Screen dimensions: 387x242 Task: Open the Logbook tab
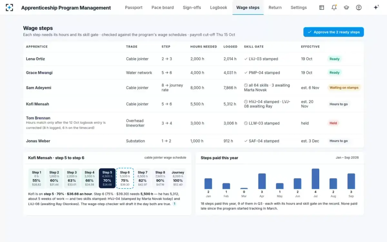coord(219,7)
